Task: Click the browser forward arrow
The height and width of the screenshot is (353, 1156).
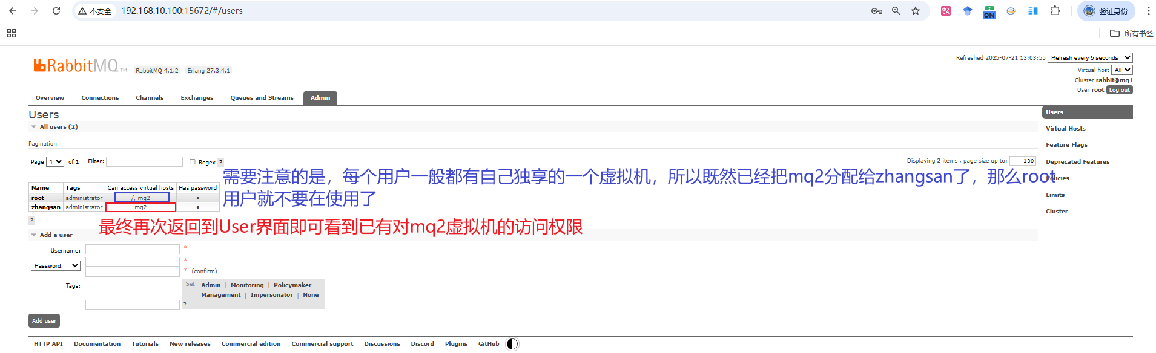Action: pos(35,11)
